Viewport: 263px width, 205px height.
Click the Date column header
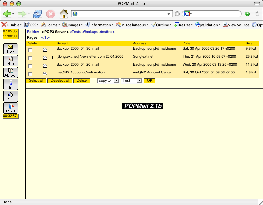[x=213, y=44]
